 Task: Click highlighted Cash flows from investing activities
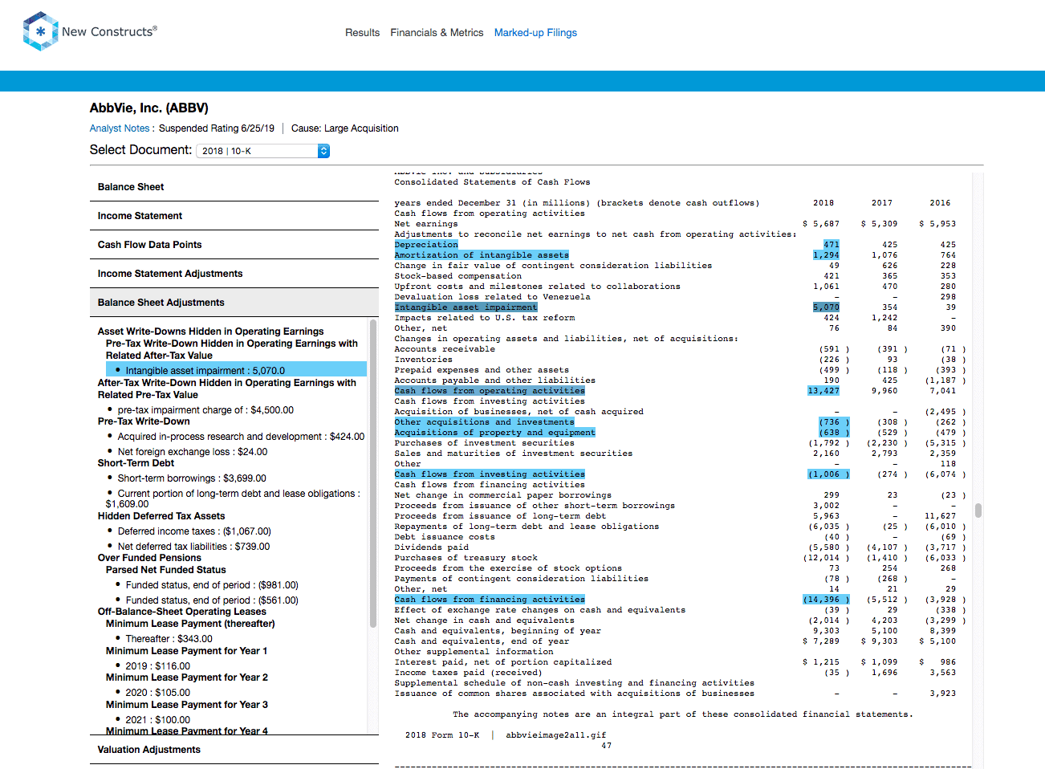tap(490, 474)
